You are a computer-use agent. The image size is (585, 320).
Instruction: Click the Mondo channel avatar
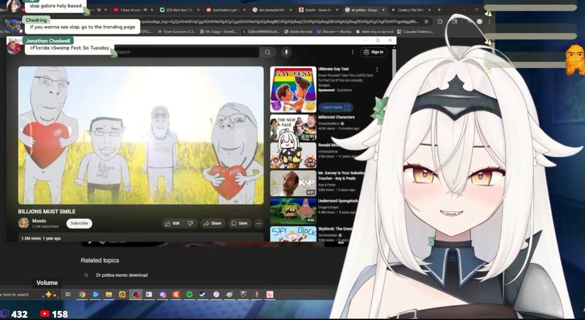pyautogui.click(x=23, y=223)
